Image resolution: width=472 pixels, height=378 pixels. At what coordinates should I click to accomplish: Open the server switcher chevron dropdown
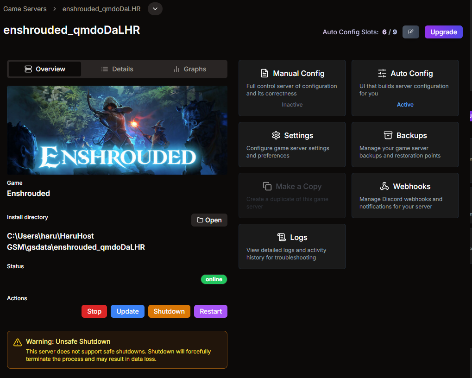click(155, 9)
